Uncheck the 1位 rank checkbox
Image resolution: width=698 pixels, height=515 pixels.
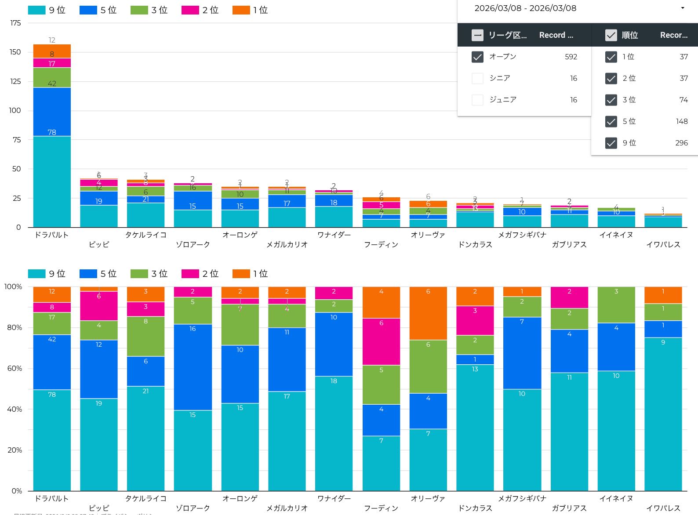[611, 57]
